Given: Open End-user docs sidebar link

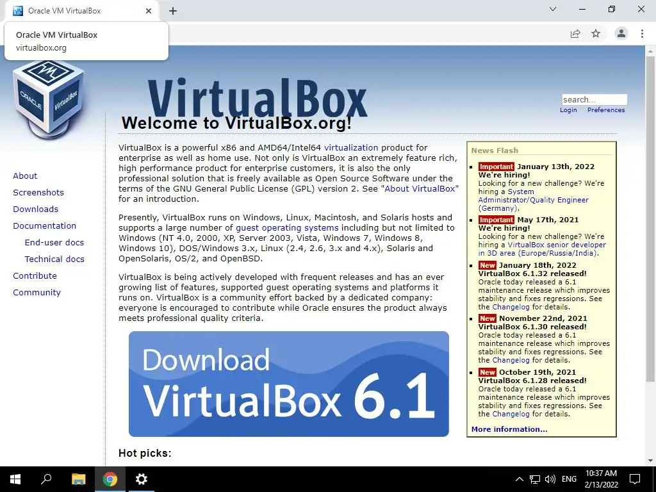Looking at the screenshot, I should tap(54, 243).
